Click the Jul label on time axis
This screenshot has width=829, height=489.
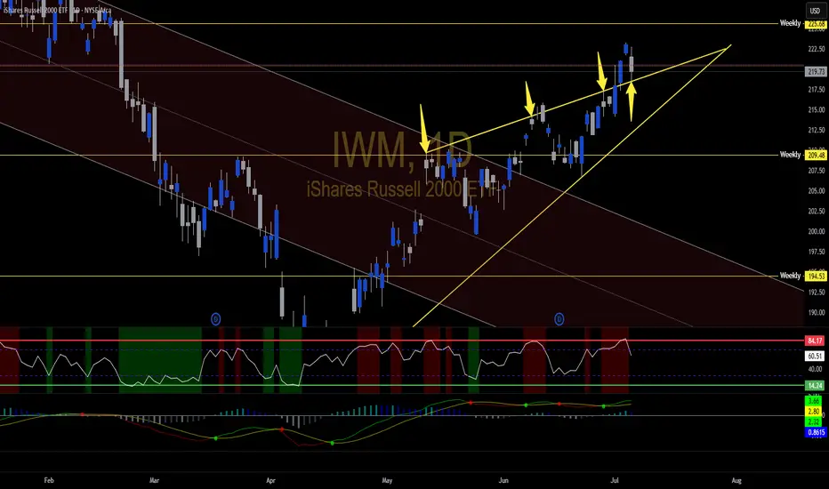coord(615,480)
